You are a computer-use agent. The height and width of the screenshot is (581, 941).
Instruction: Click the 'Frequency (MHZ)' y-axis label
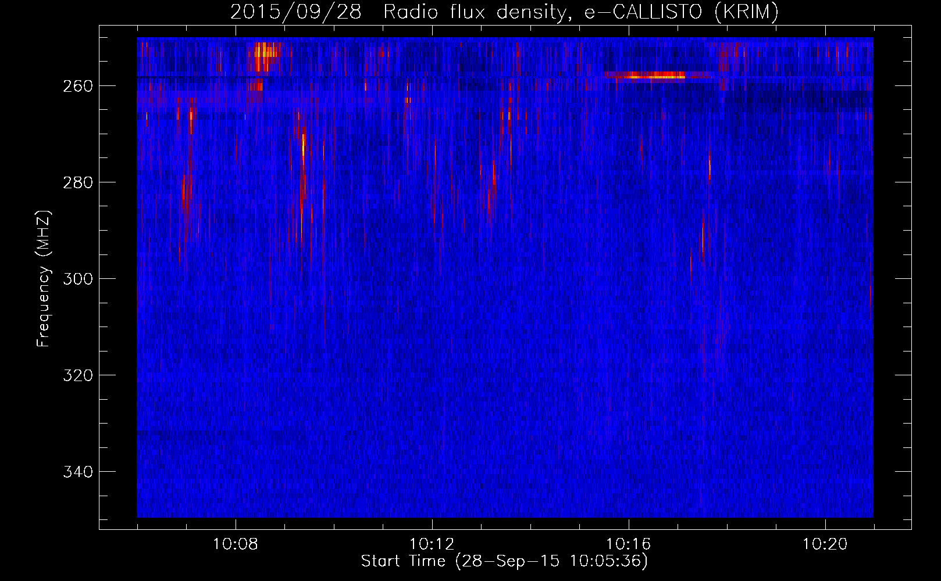[x=44, y=279]
